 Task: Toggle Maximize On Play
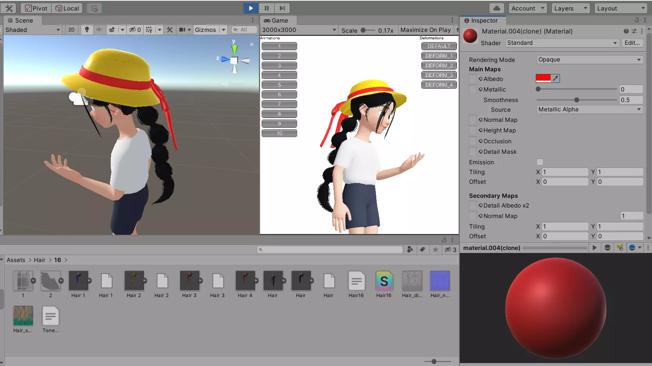coord(425,30)
